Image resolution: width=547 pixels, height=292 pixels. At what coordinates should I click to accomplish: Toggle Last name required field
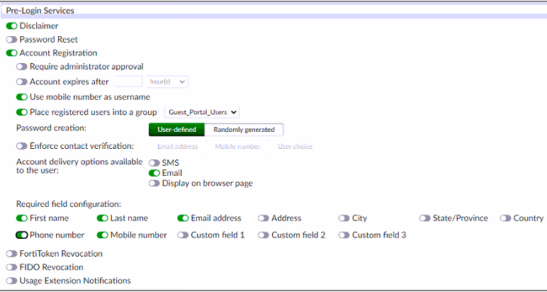pyautogui.click(x=102, y=218)
